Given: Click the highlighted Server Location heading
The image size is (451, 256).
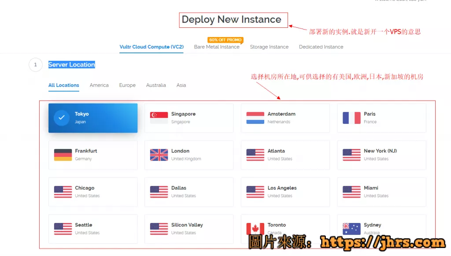Looking at the screenshot, I should [x=72, y=65].
